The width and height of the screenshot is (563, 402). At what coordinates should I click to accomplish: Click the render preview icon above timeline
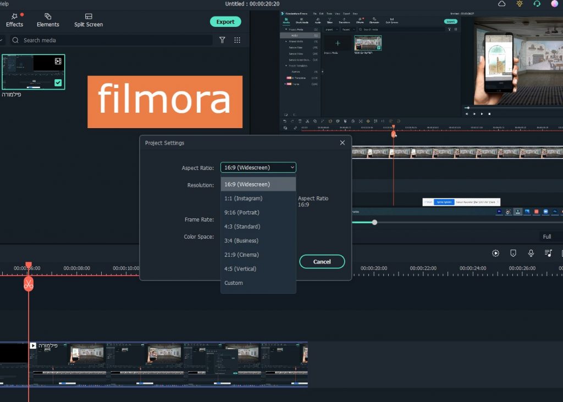495,254
